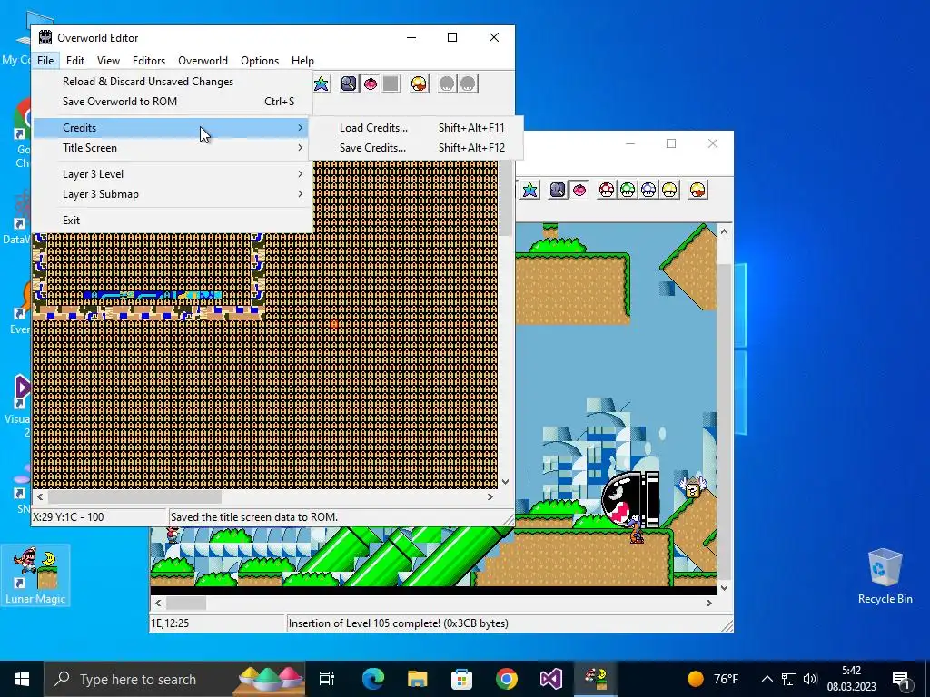Click the first grayed-out mushroom icon in Overworld Editor
930x697 pixels.
[447, 83]
